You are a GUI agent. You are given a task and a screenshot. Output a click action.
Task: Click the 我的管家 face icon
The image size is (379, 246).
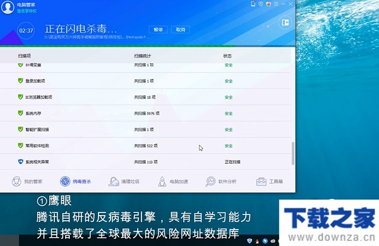click(16, 181)
